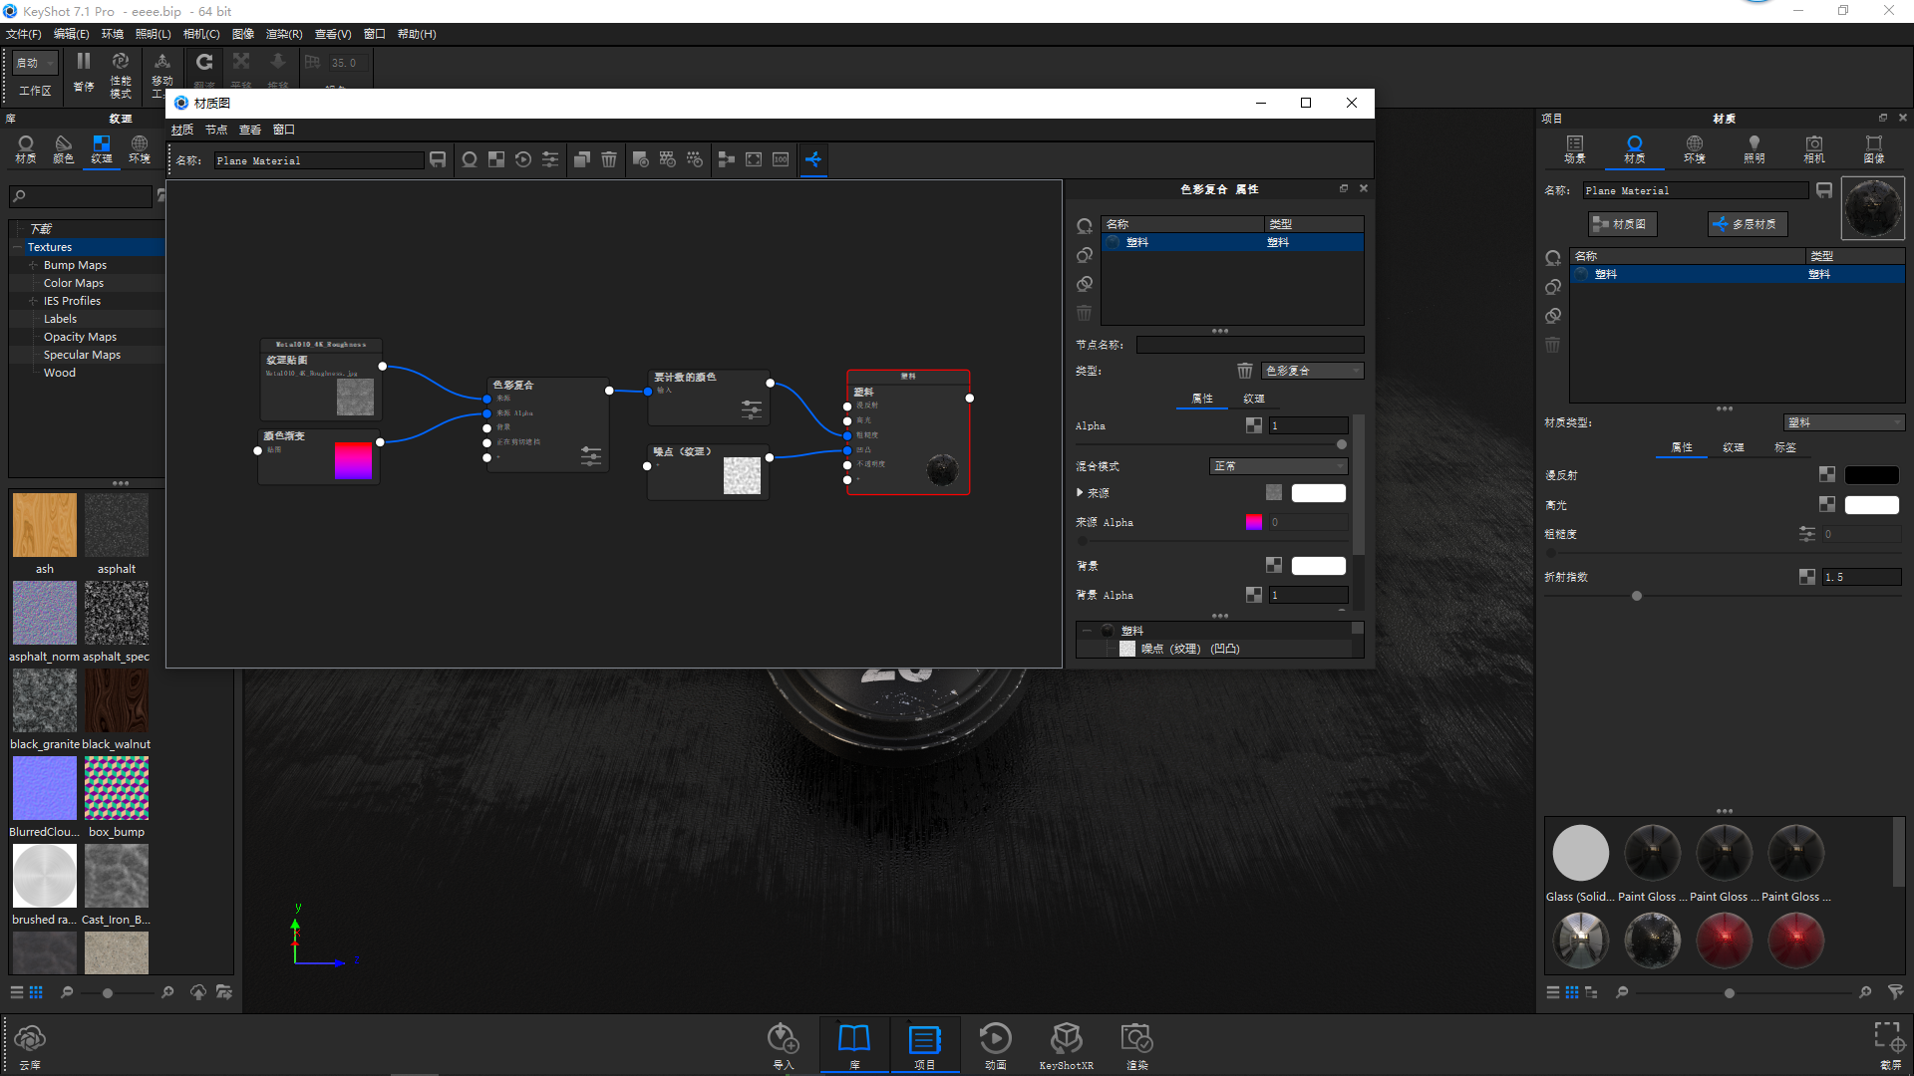The height and width of the screenshot is (1076, 1914).
Task: Click the zoom-to-fit icon in material graph
Action: point(754,159)
